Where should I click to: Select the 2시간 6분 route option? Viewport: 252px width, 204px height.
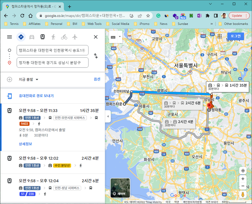(53, 187)
